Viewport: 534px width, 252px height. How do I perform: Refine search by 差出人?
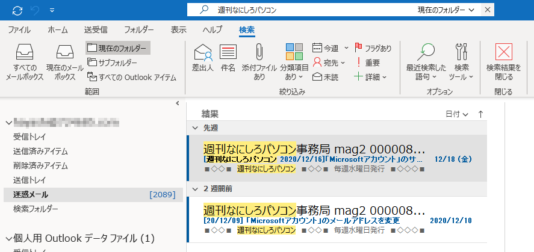[203, 58]
